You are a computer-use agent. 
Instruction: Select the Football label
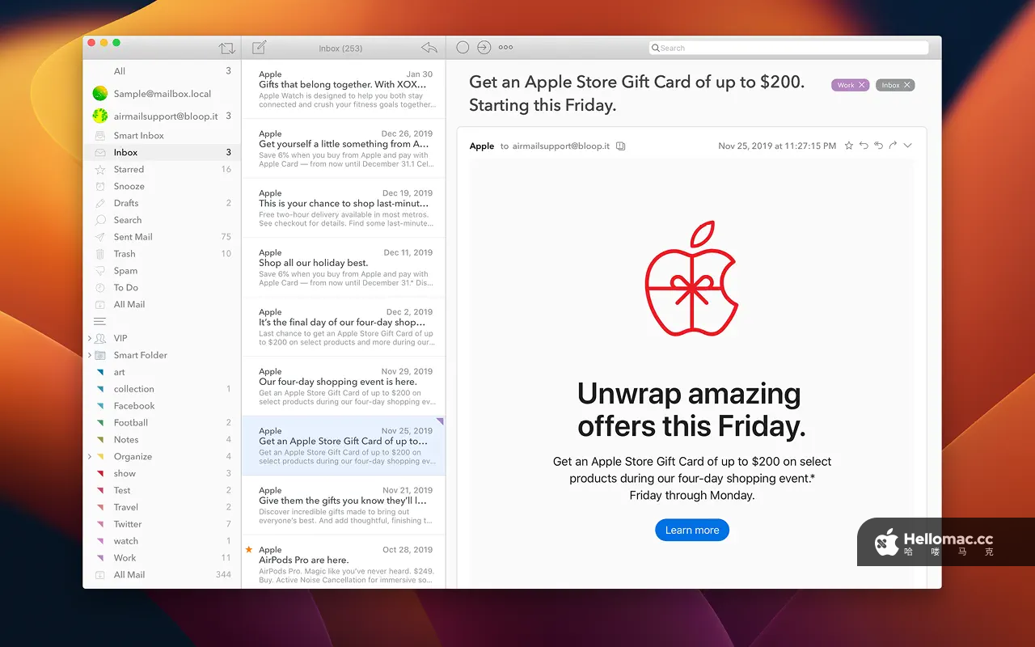tap(162, 423)
